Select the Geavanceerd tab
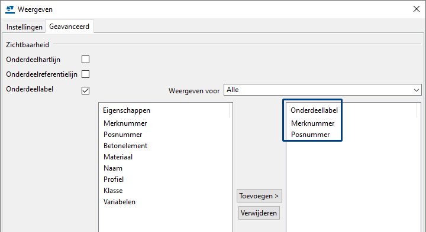The height and width of the screenshot is (232, 426). (69, 27)
